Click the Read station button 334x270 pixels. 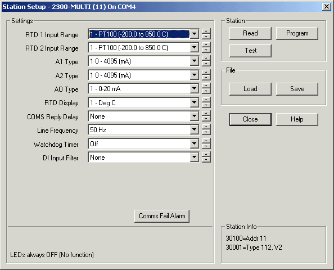coord(250,33)
